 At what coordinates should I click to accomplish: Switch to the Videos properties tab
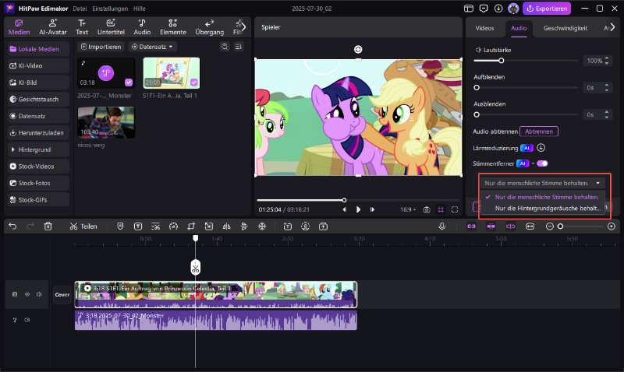pyautogui.click(x=484, y=28)
